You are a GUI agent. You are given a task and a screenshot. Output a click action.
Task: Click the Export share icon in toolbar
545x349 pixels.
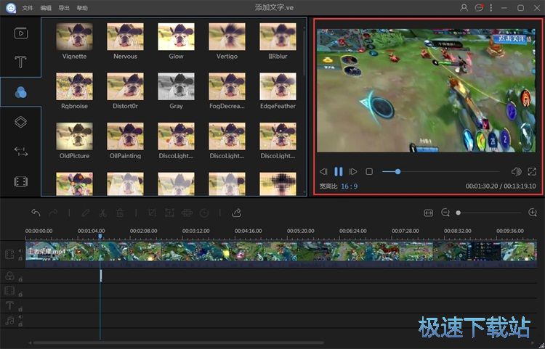tap(236, 213)
